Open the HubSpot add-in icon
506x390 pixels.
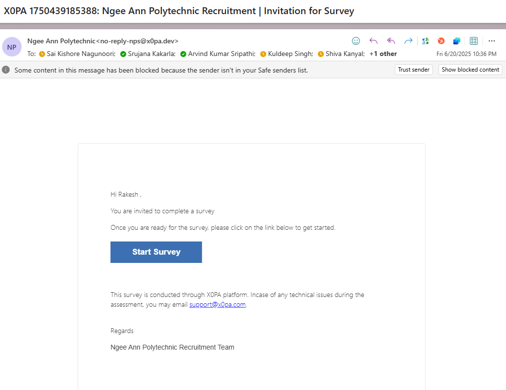click(441, 41)
